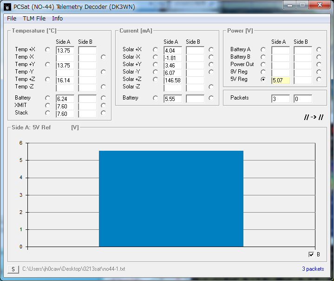Click the blue '3 packets' status text
Screen dimensions: 334x281
313,269
